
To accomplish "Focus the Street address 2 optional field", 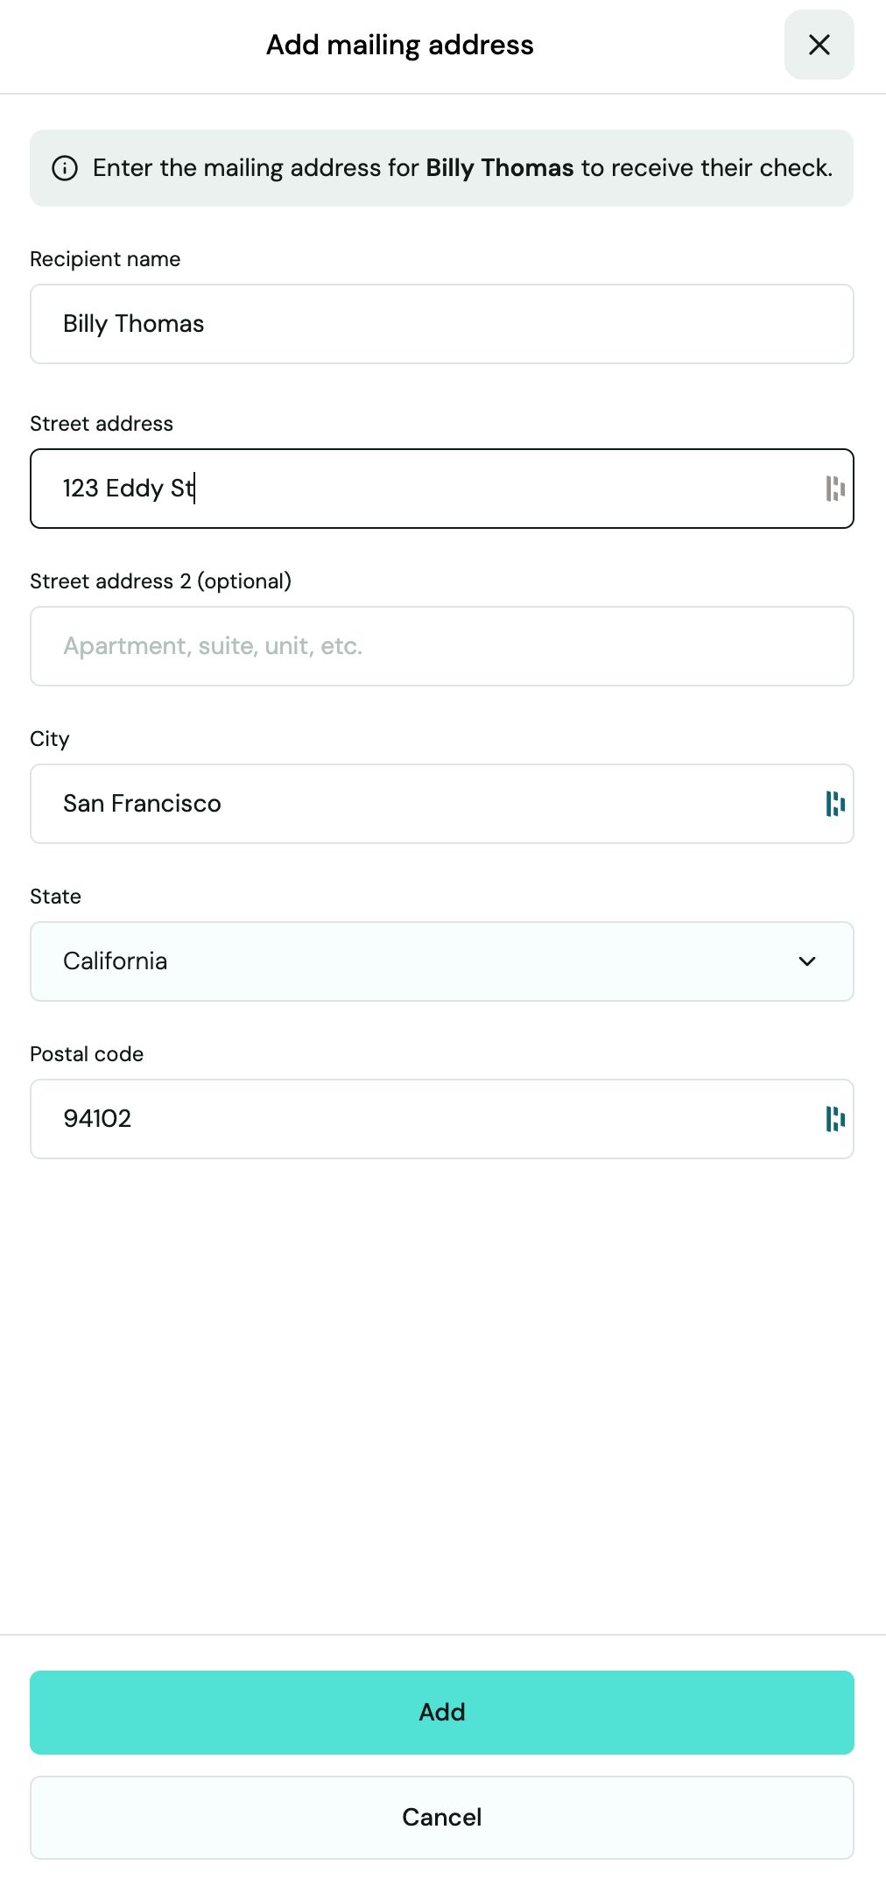I will tap(442, 646).
